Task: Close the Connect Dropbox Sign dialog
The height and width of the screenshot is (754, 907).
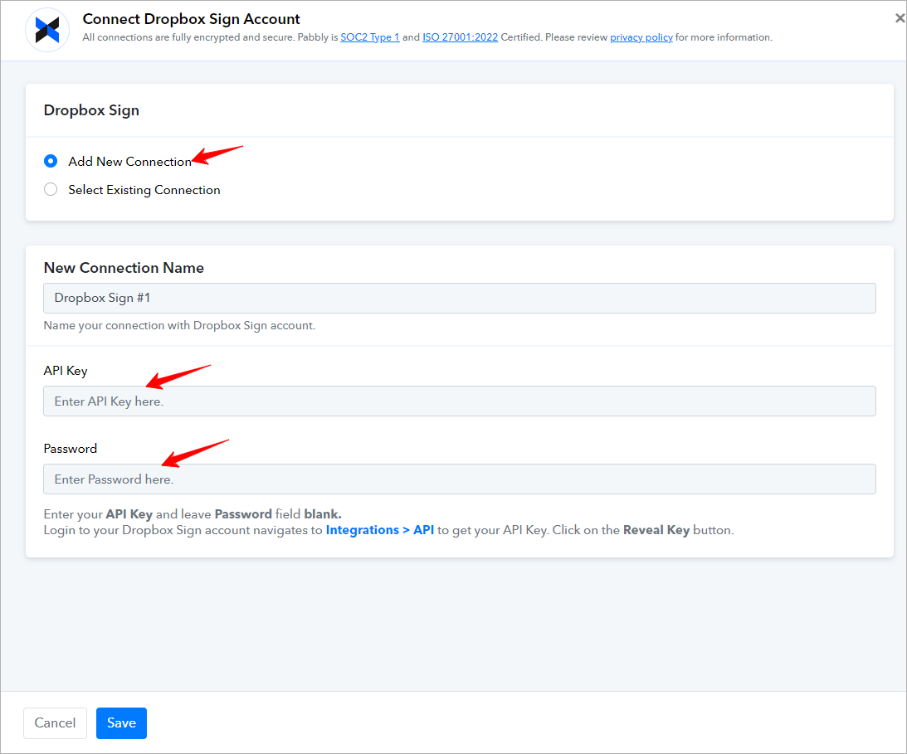Action: point(900,18)
